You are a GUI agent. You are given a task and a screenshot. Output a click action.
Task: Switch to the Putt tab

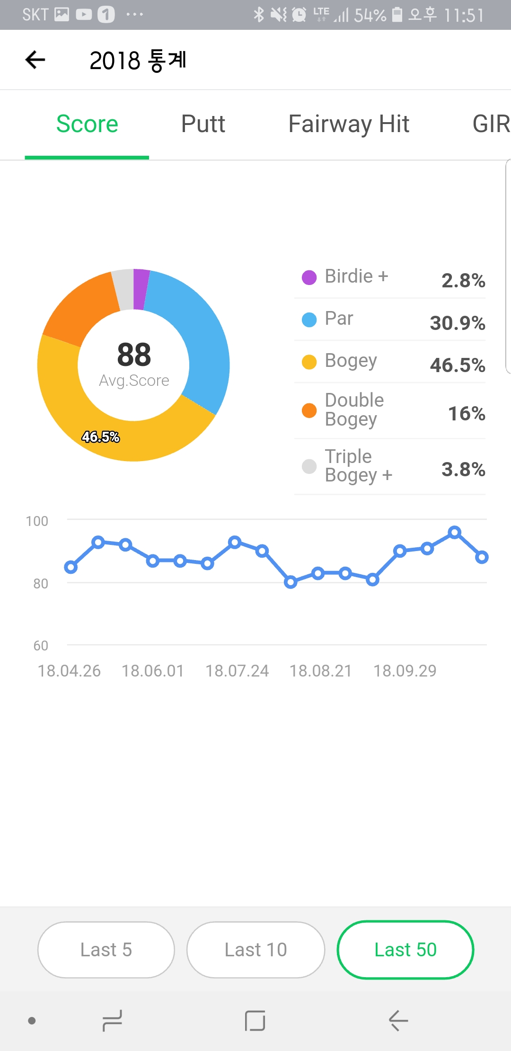point(203,124)
